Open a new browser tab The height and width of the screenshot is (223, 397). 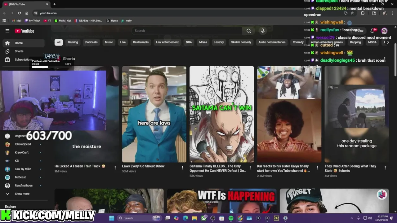(x=55, y=4)
